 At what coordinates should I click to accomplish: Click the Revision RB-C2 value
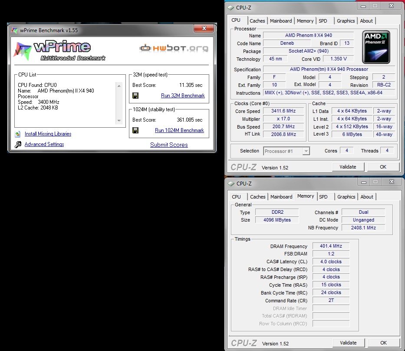[x=384, y=85]
